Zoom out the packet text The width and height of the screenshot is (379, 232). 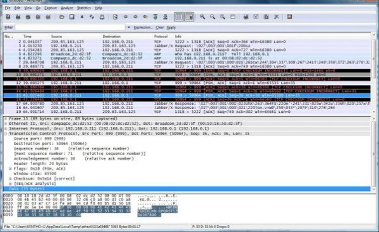(x=212, y=17)
